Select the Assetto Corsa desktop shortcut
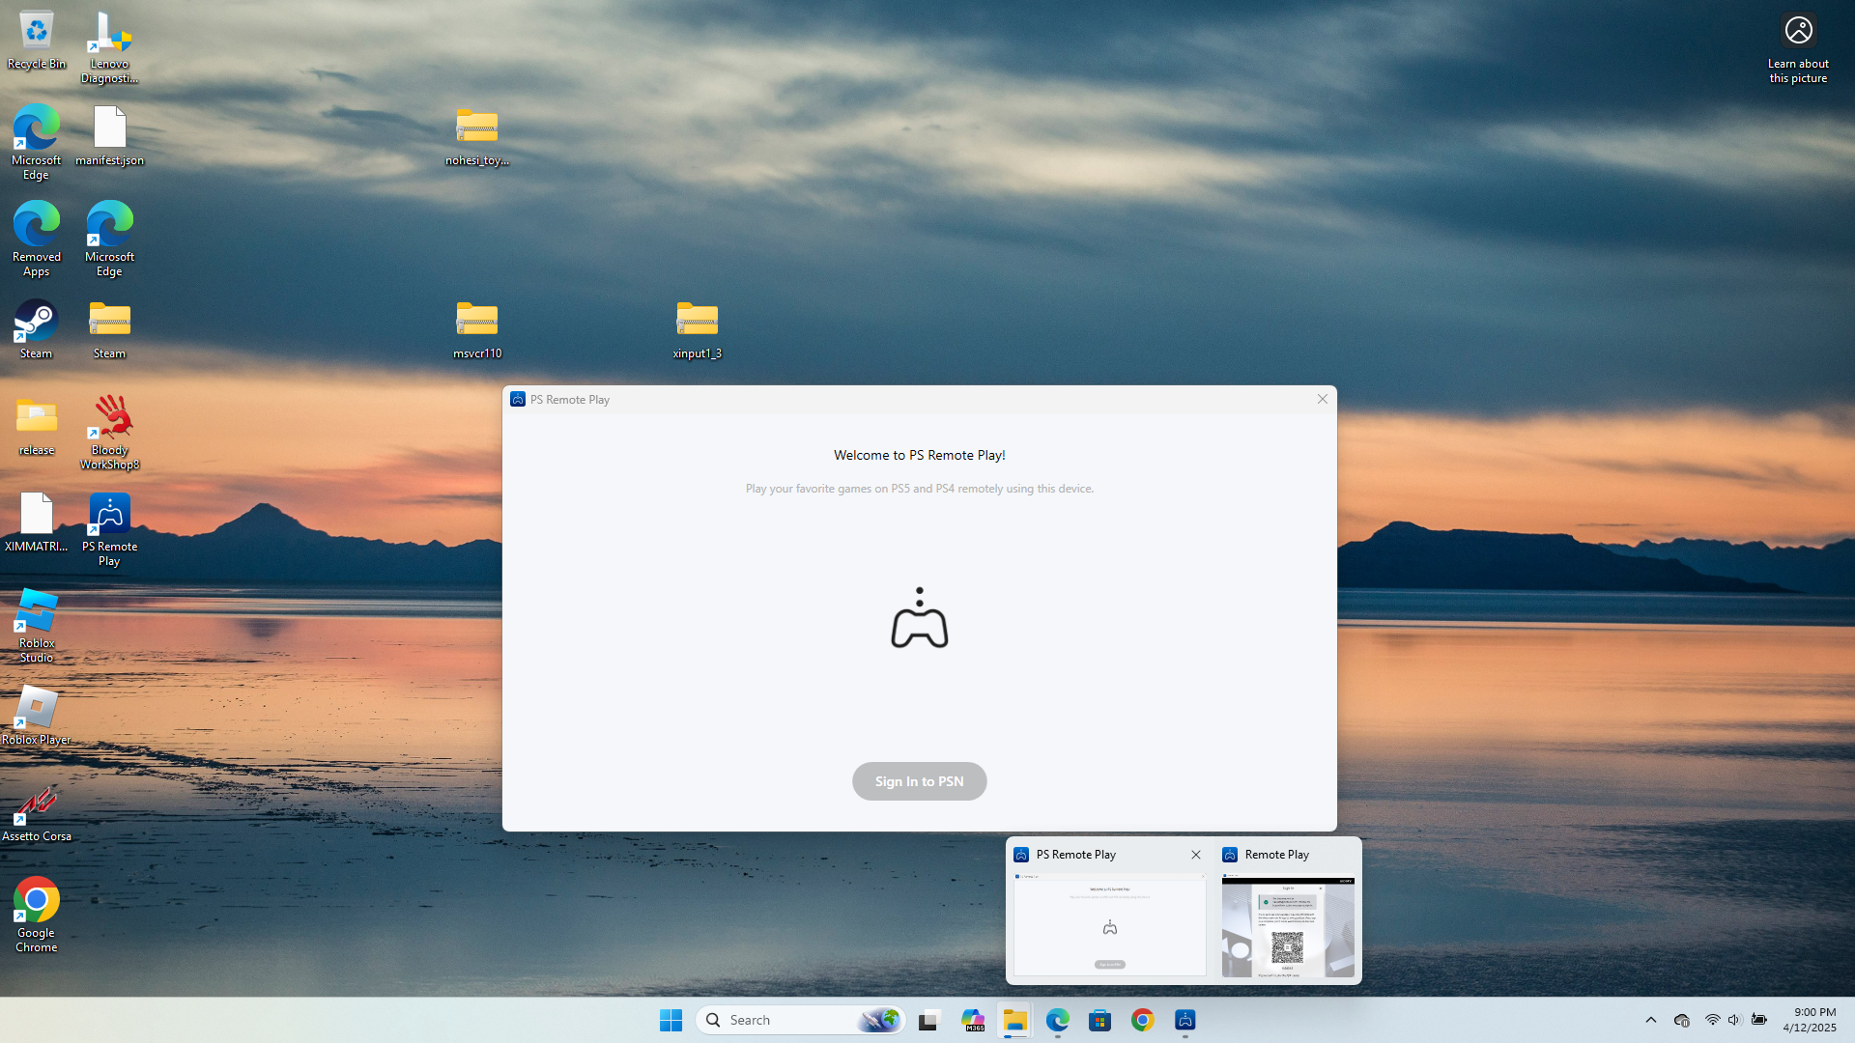Image resolution: width=1855 pixels, height=1043 pixels. (37, 812)
